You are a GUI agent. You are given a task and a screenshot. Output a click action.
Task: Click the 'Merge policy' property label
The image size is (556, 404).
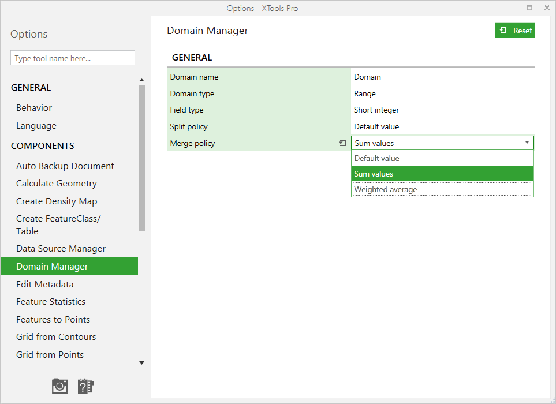(x=192, y=143)
